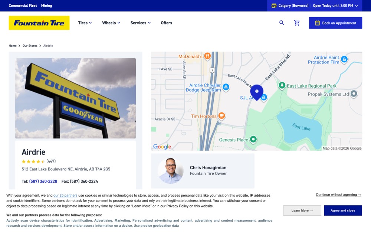The image size is (371, 232).
Task: Expand the Wheels menu
Action: (x=111, y=23)
